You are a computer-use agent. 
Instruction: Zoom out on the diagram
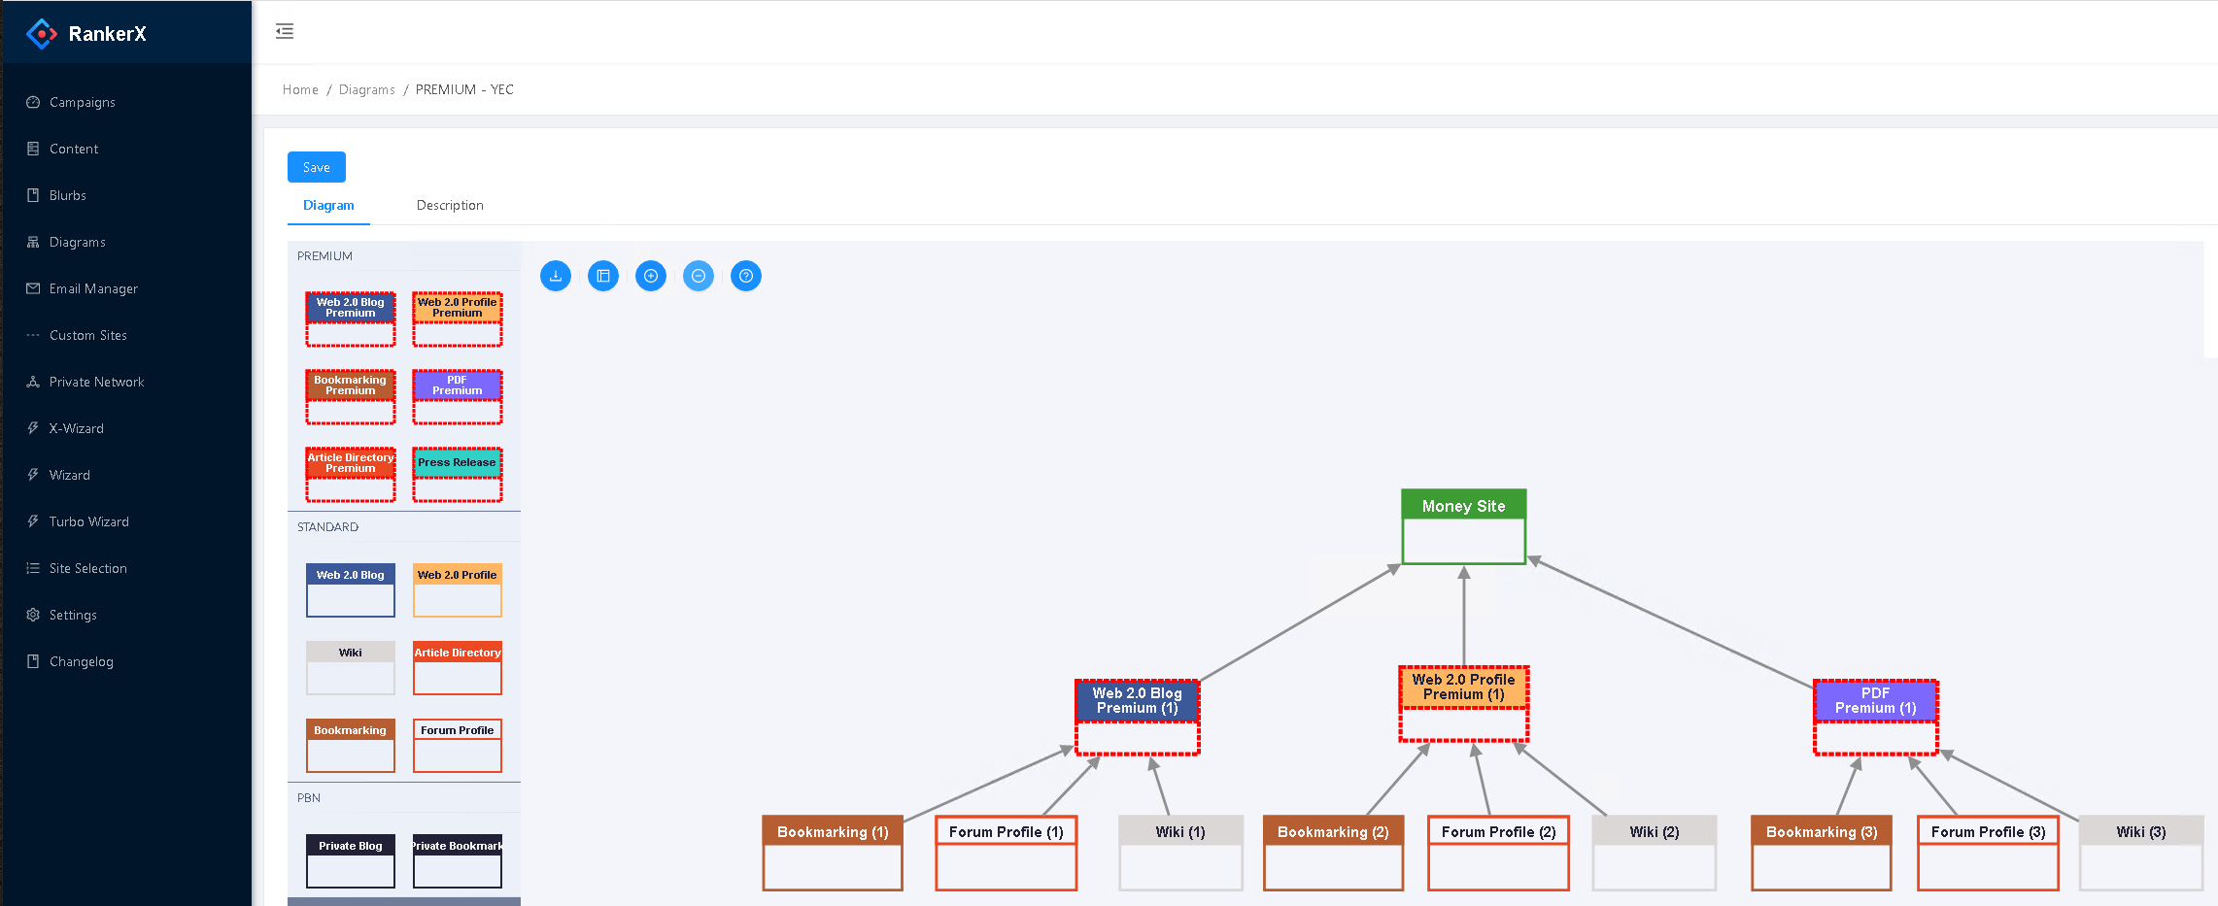(x=699, y=276)
